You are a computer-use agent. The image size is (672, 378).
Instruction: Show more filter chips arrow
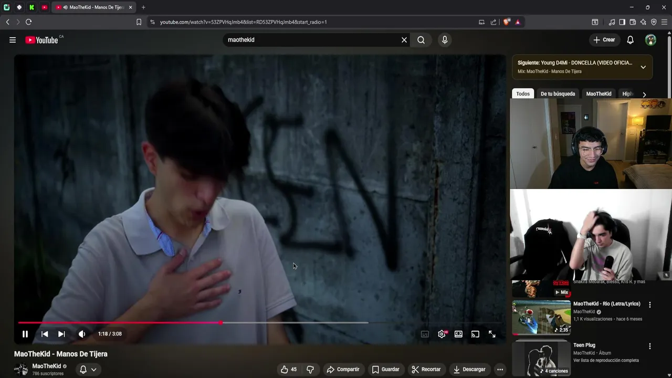(x=644, y=94)
